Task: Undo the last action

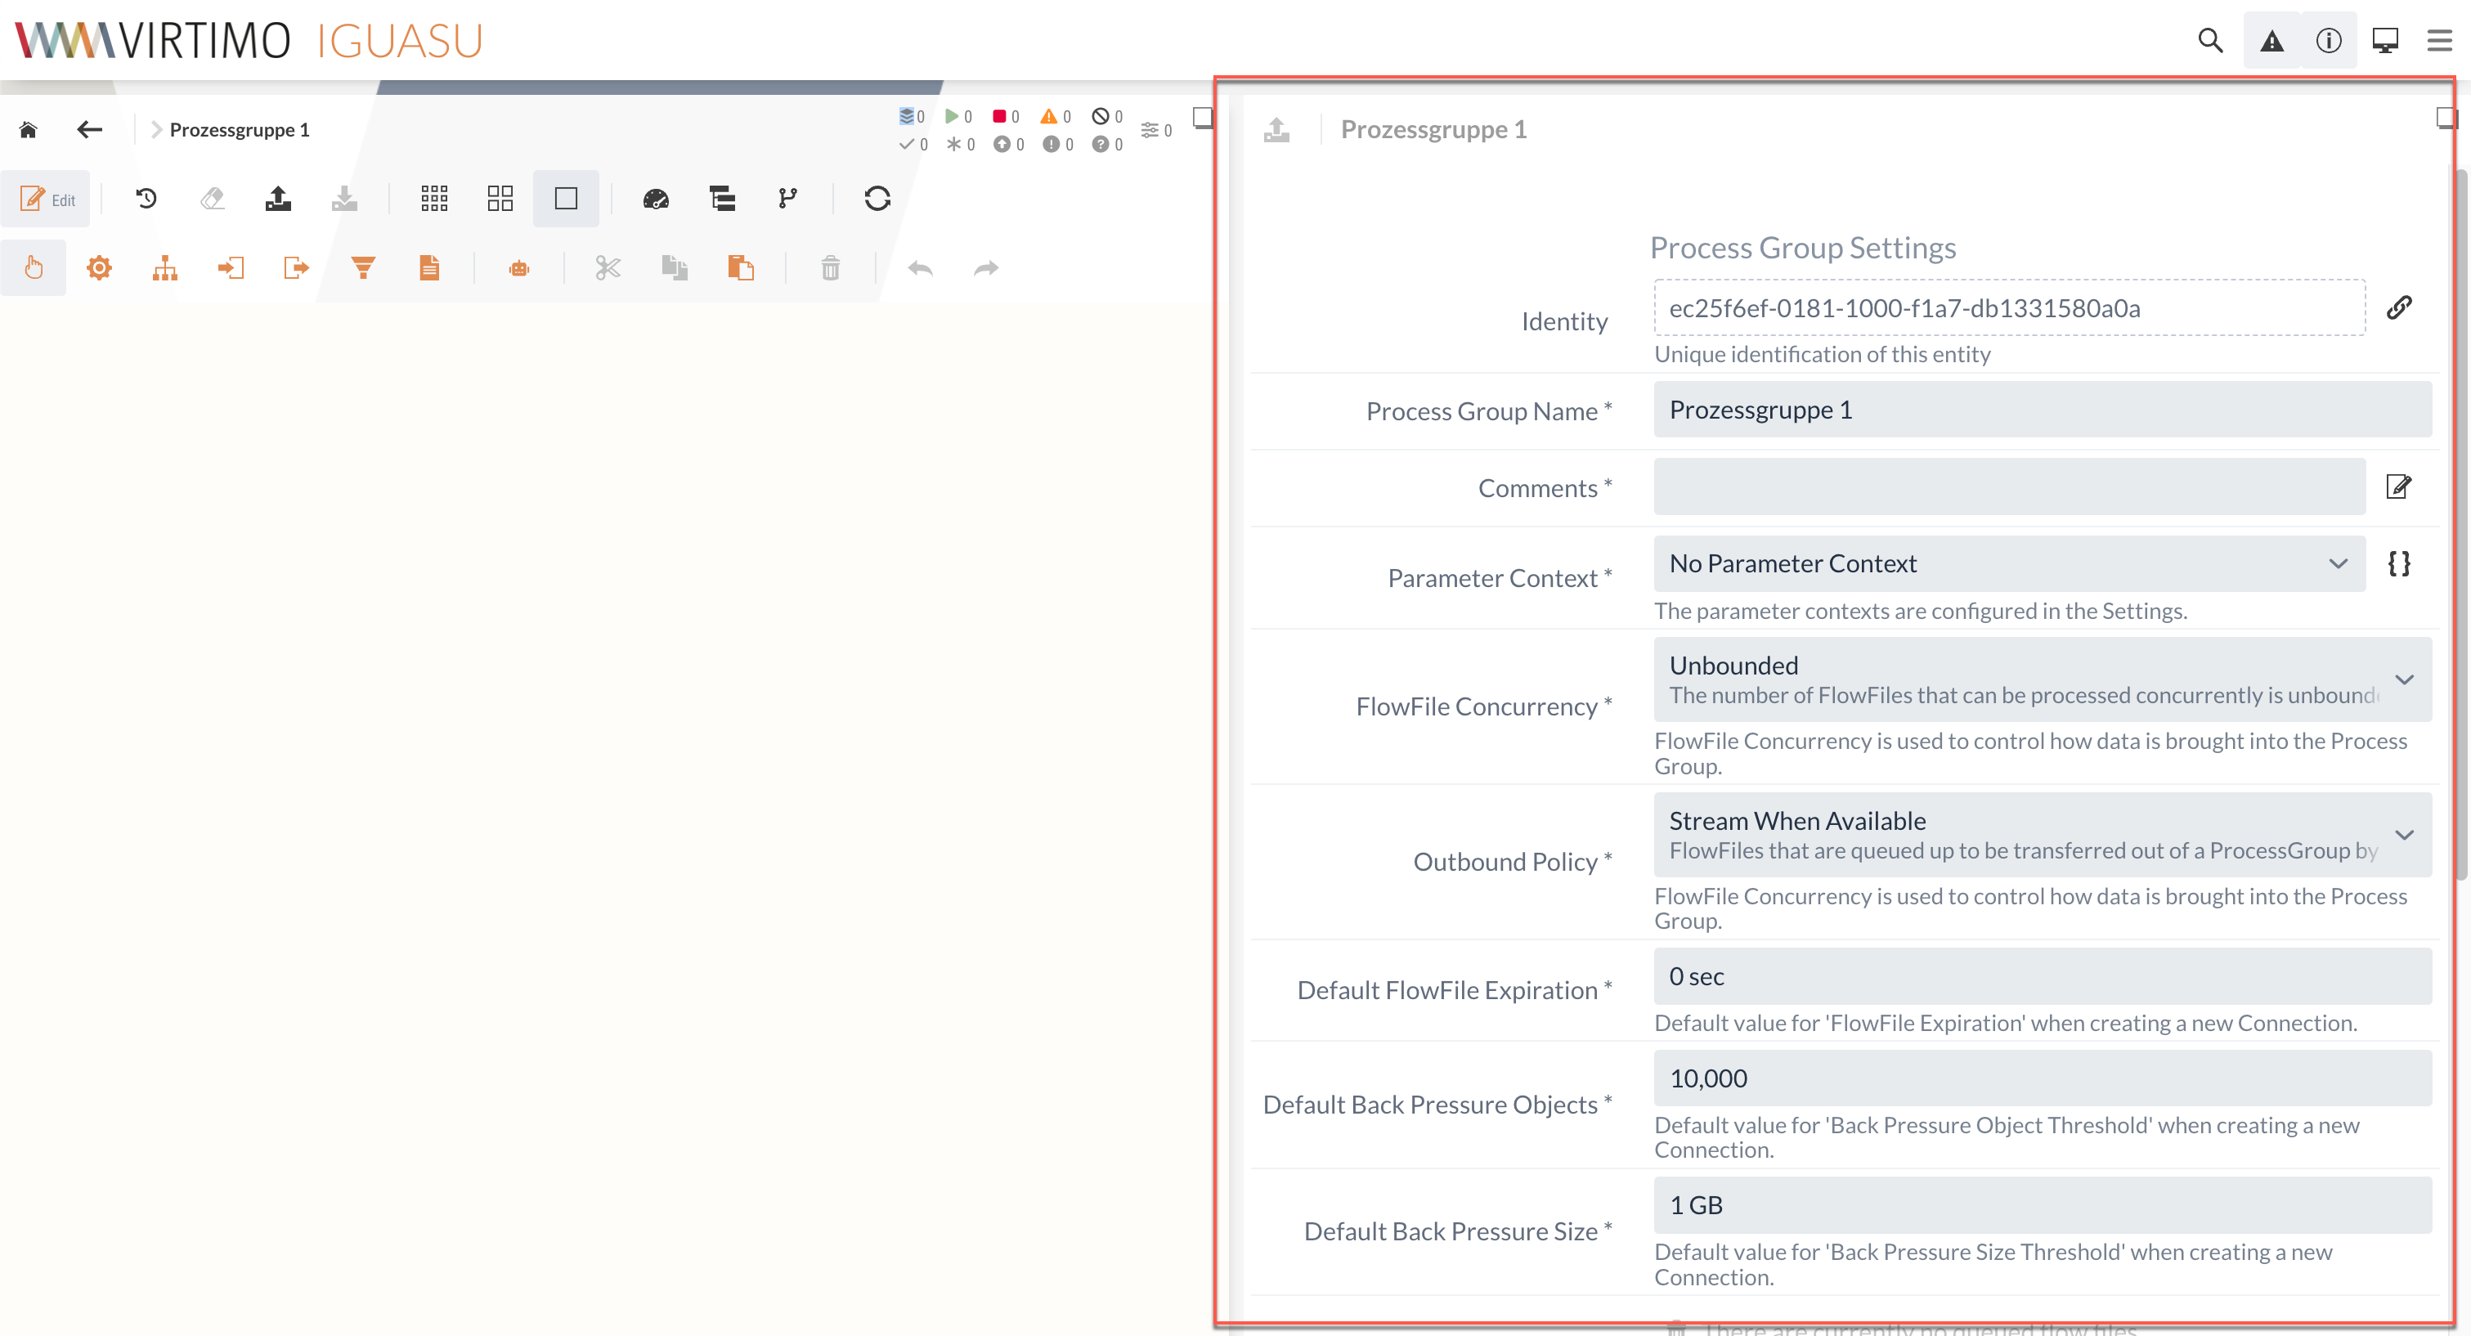Action: pos(920,267)
